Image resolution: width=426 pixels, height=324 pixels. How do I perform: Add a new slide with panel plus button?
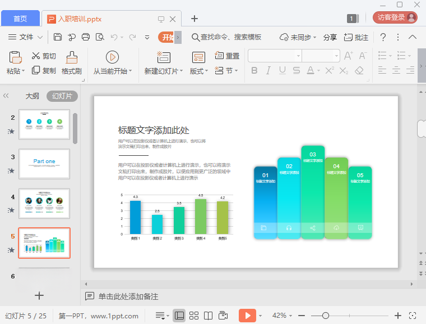(x=39, y=295)
